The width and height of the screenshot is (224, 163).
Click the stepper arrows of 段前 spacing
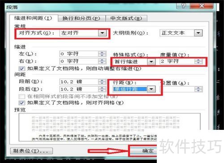coord(102,82)
